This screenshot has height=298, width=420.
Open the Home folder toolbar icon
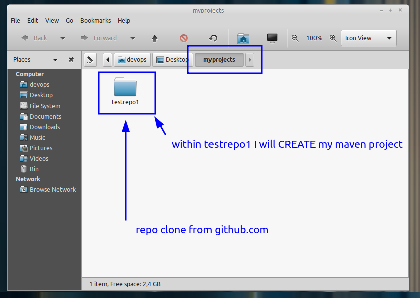[243, 38]
